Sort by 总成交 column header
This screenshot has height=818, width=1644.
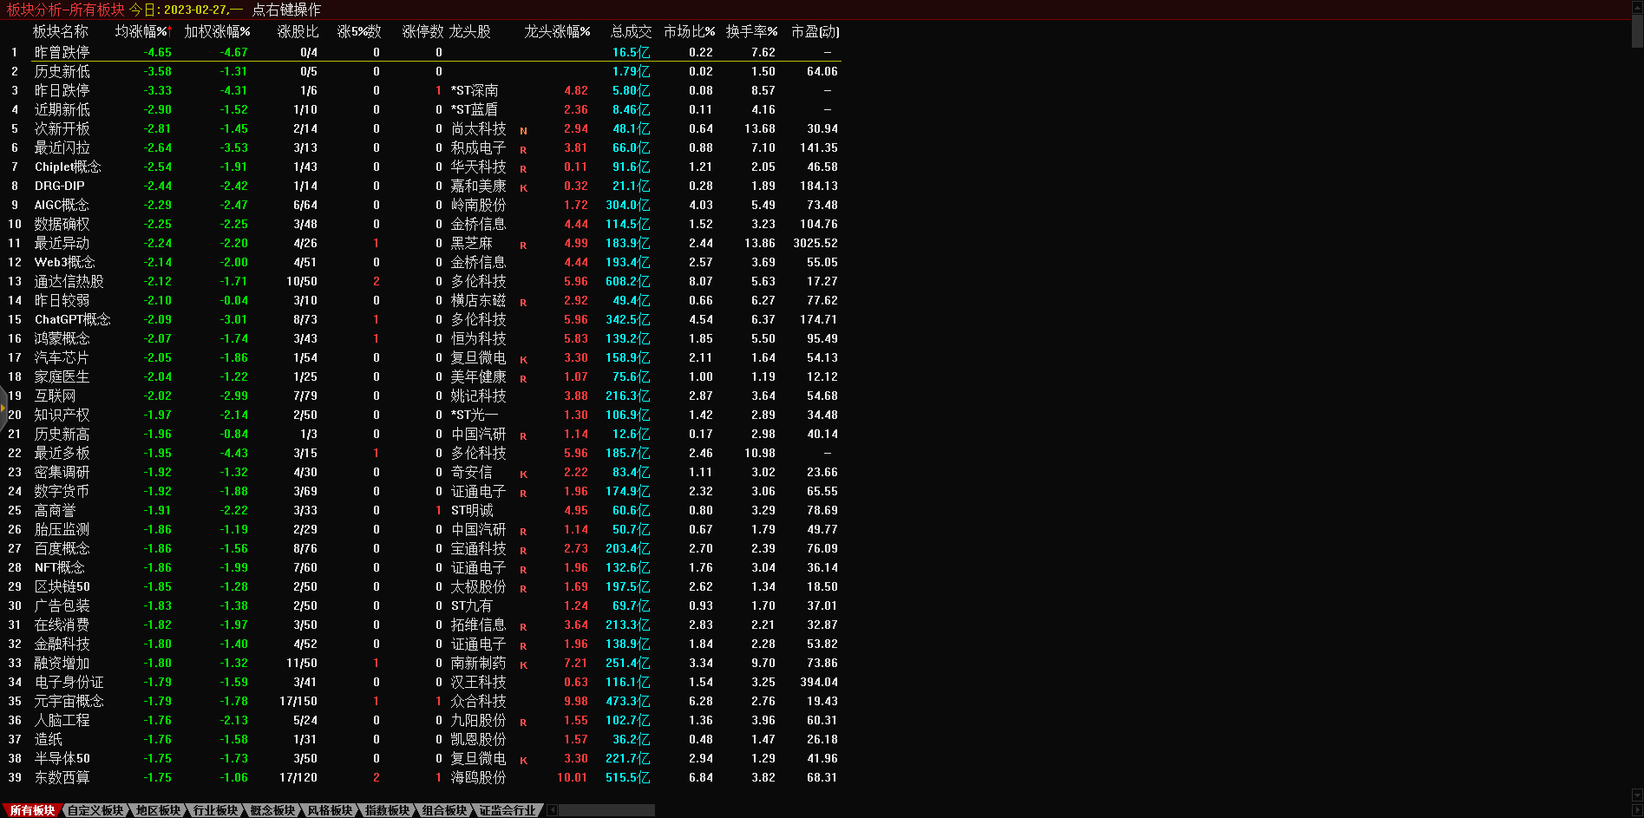(x=630, y=31)
